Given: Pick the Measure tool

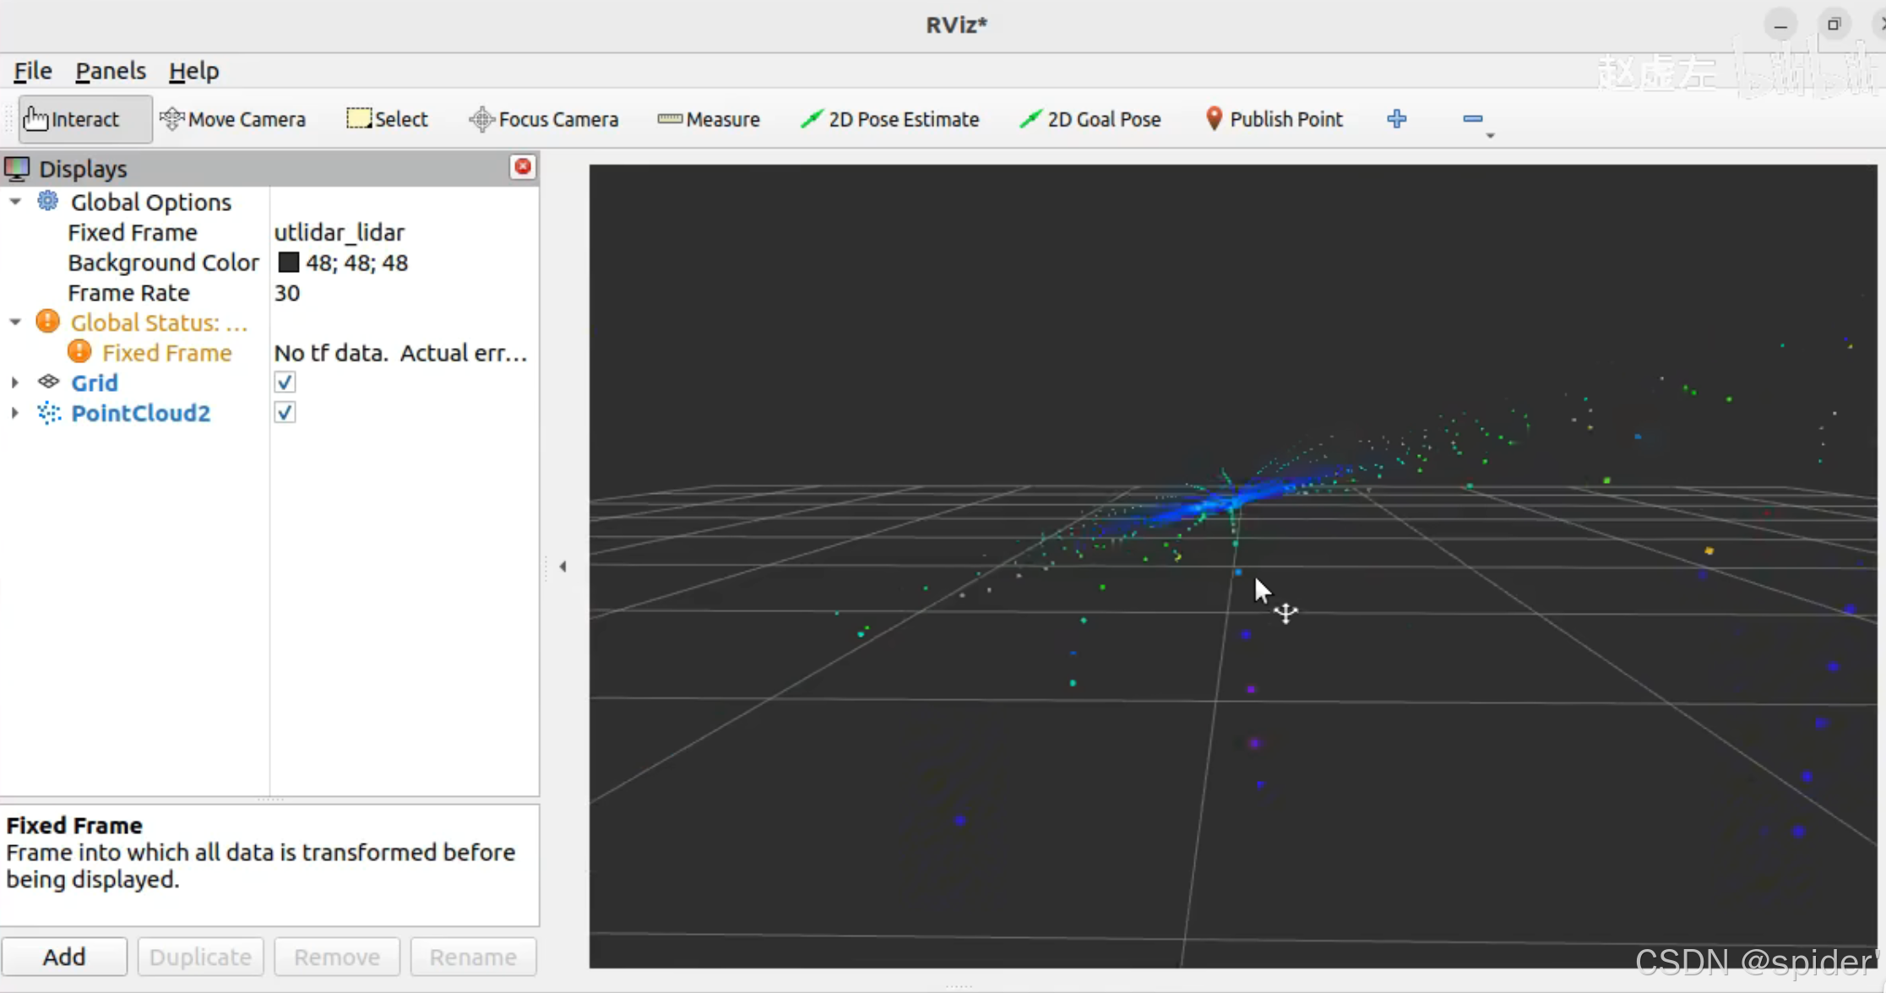Looking at the screenshot, I should (709, 119).
